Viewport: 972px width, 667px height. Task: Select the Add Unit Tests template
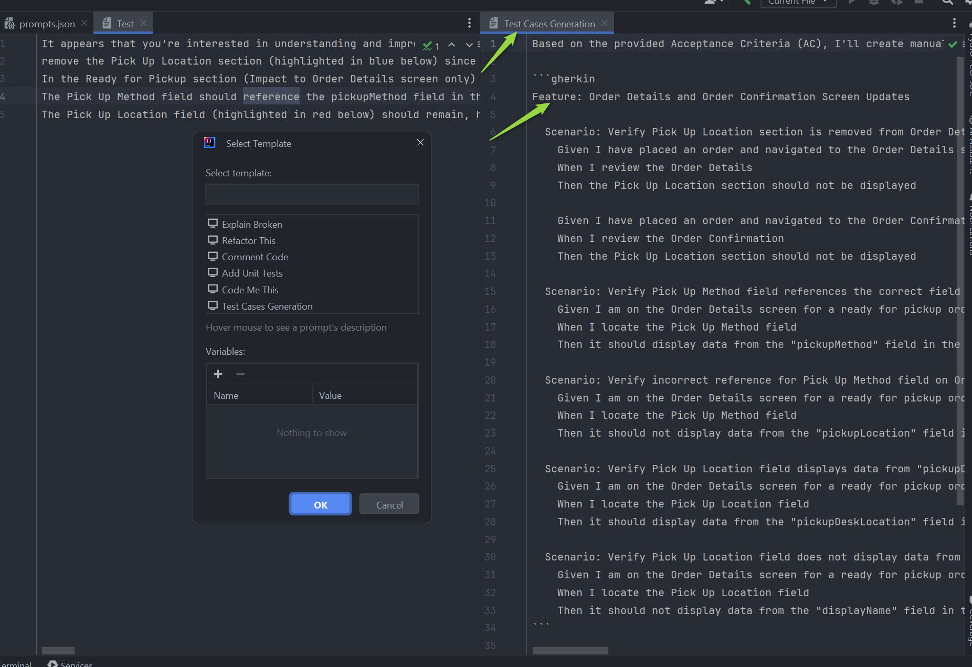click(312, 273)
